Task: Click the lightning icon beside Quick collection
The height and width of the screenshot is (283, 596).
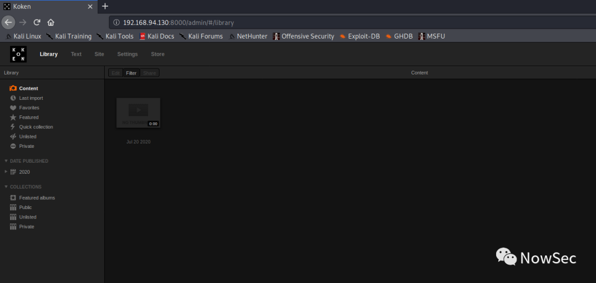Action: click(13, 127)
